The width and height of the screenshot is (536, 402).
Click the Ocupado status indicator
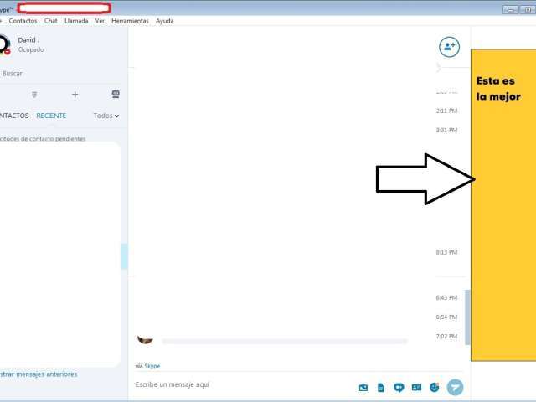pyautogui.click(x=31, y=50)
